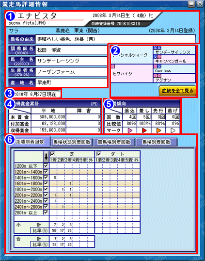Click grandsire サンデーサイレンス
Screen dimensions: 205x261
tap(173, 52)
